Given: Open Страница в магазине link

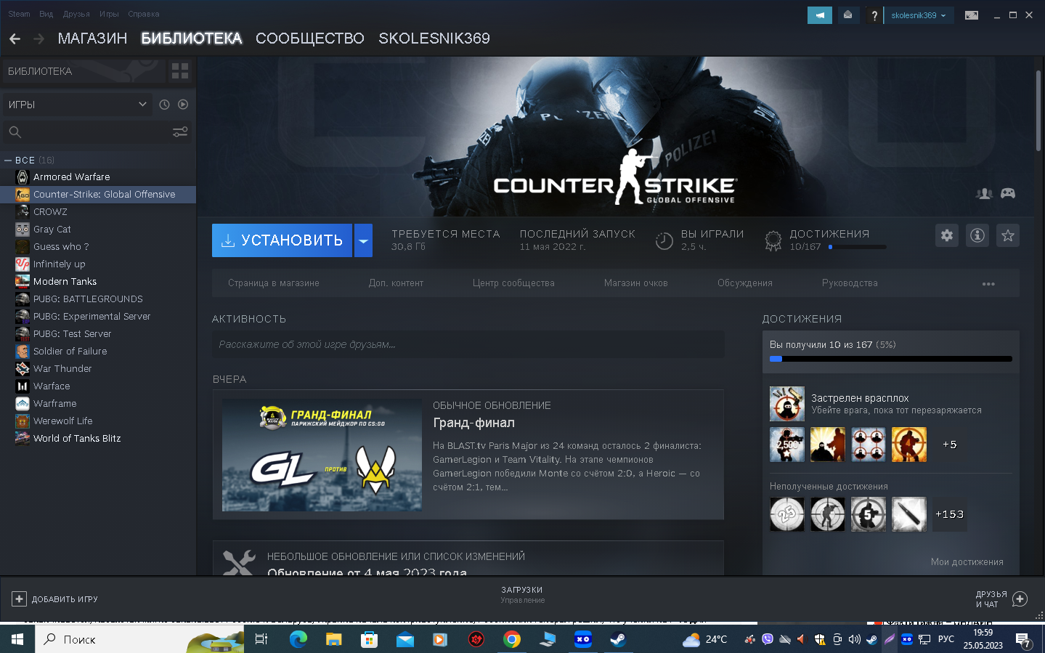Looking at the screenshot, I should [x=274, y=283].
